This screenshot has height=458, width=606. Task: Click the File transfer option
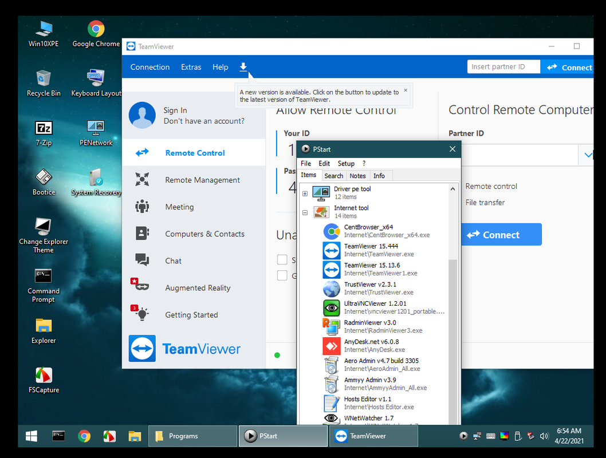(485, 202)
